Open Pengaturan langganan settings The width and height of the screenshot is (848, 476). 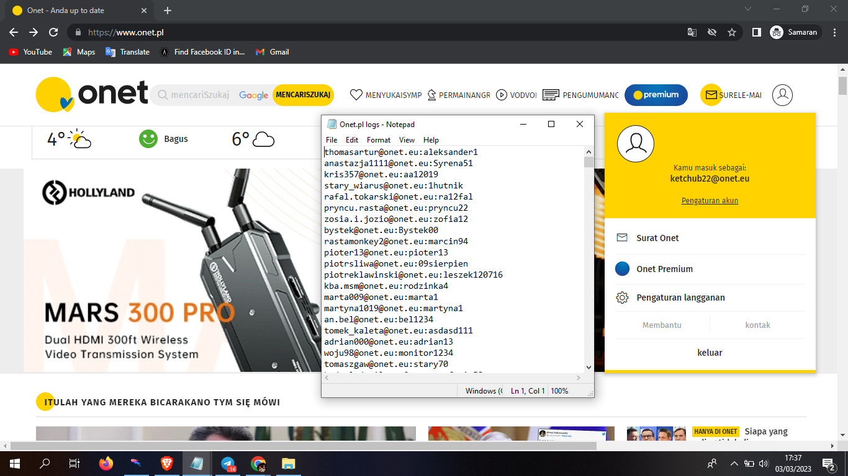[x=710, y=297]
